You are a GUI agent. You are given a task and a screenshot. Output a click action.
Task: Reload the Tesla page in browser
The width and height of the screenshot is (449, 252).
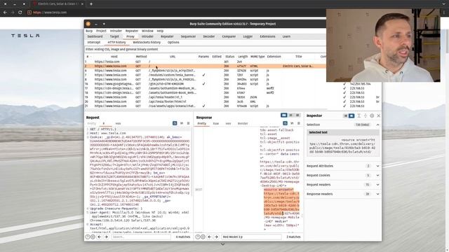pyautogui.click(x=20, y=13)
